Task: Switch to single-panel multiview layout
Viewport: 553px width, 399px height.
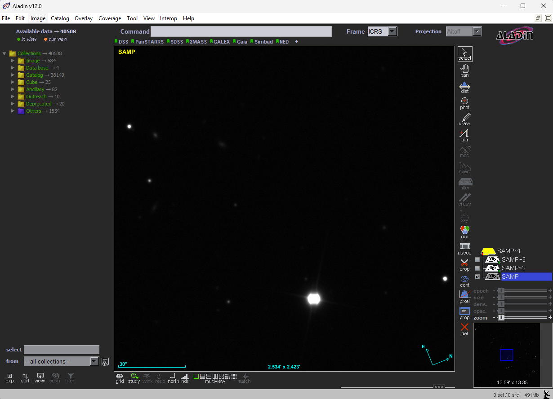Action: click(196, 376)
